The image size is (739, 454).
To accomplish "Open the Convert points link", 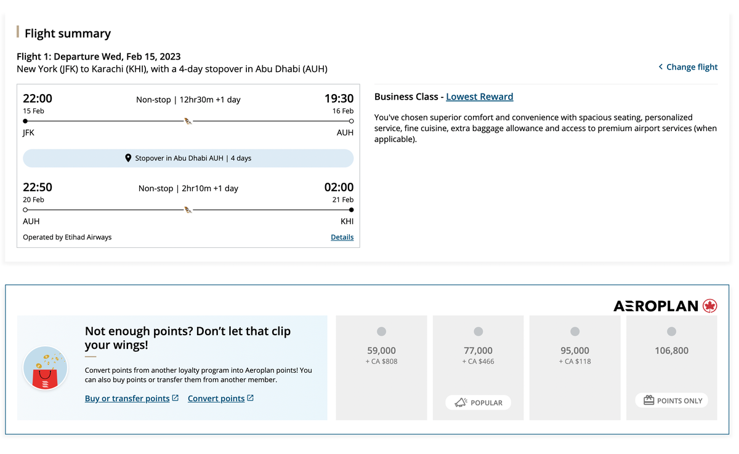I will 216,398.
